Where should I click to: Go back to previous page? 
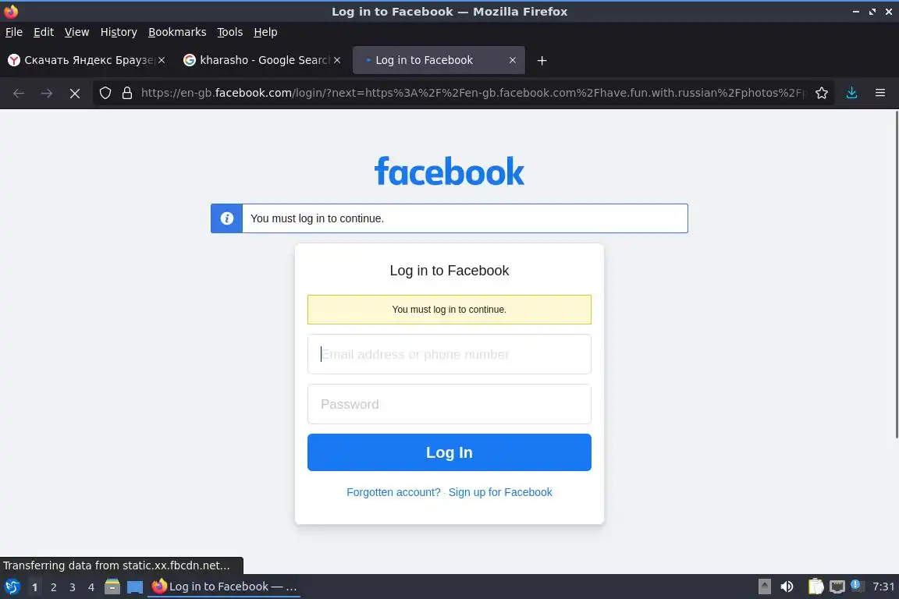19,93
